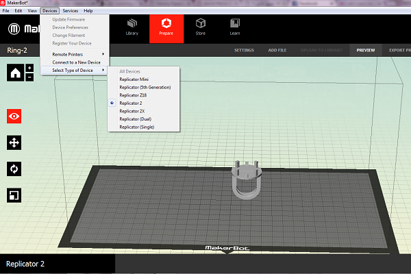Click the Ring-2 file name
Image resolution: width=411 pixels, height=274 pixels.
pyautogui.click(x=17, y=50)
